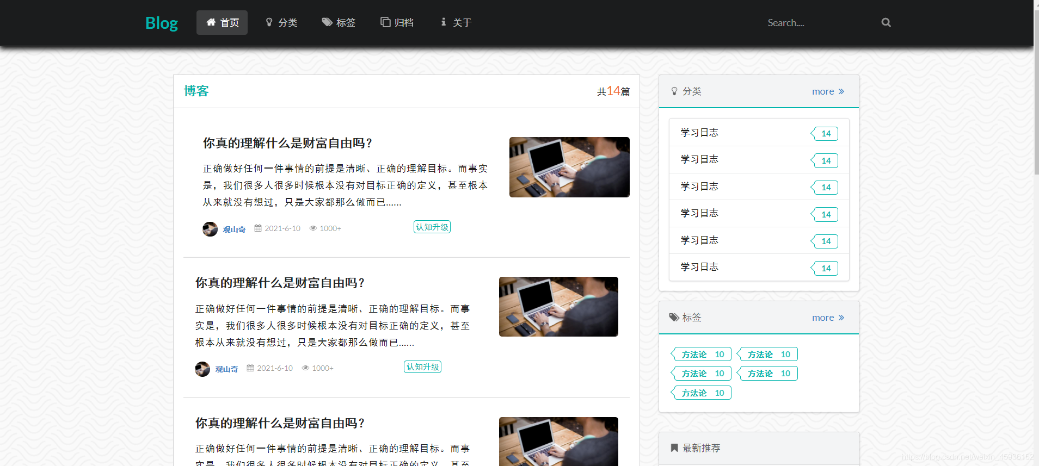Click third-row 方法论 tag
This screenshot has width=1039, height=466.
click(702, 393)
